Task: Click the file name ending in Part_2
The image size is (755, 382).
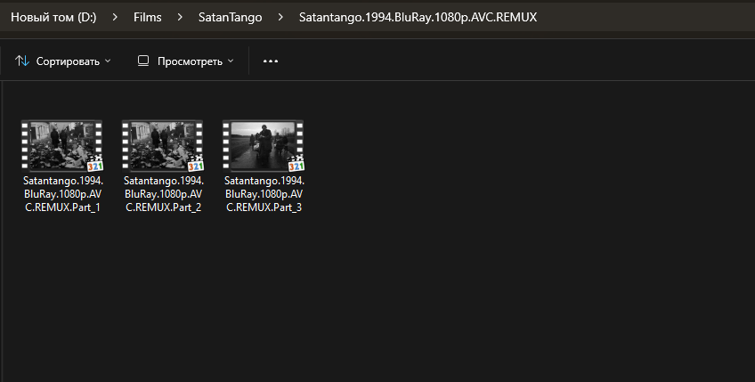Action: pos(163,194)
